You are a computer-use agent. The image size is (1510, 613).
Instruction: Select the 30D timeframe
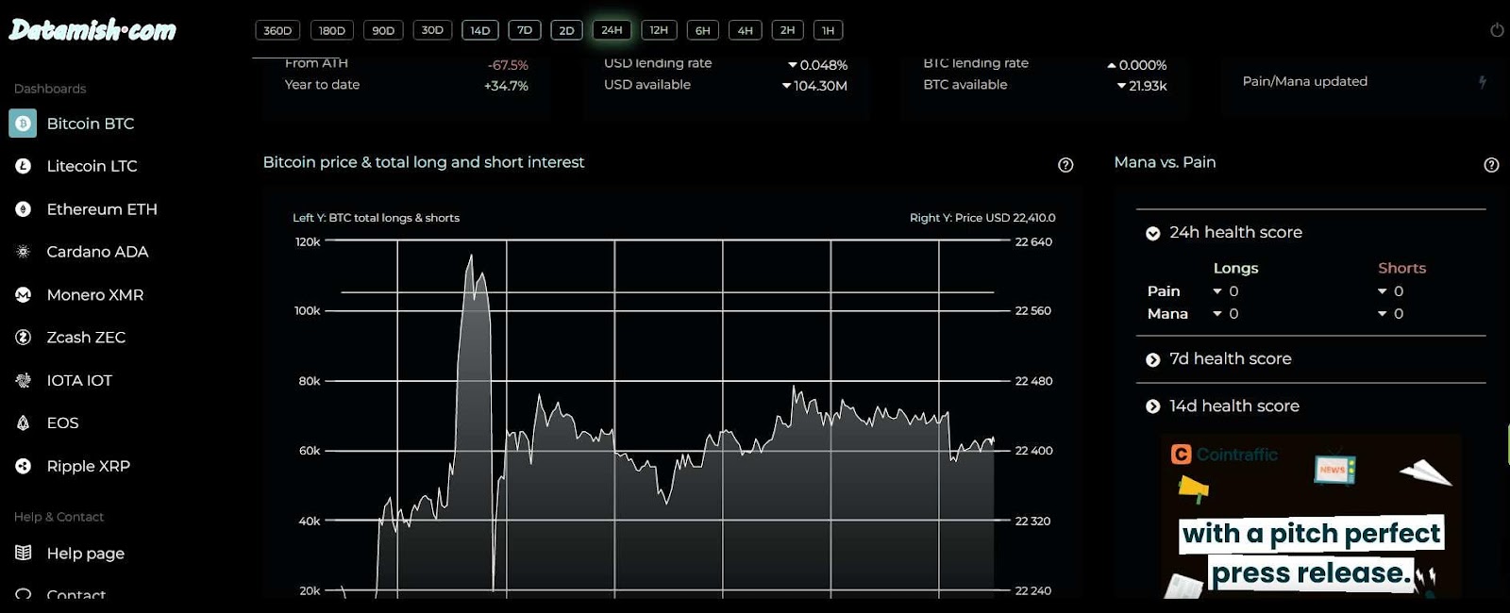point(432,30)
